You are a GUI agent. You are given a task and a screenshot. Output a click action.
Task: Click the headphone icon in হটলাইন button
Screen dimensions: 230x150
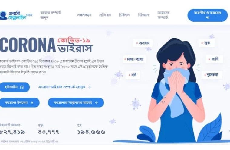click(x=22, y=87)
